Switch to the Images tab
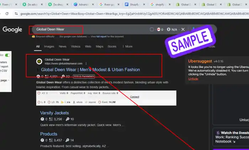Screen dimensions: 249x150 click(49, 46)
